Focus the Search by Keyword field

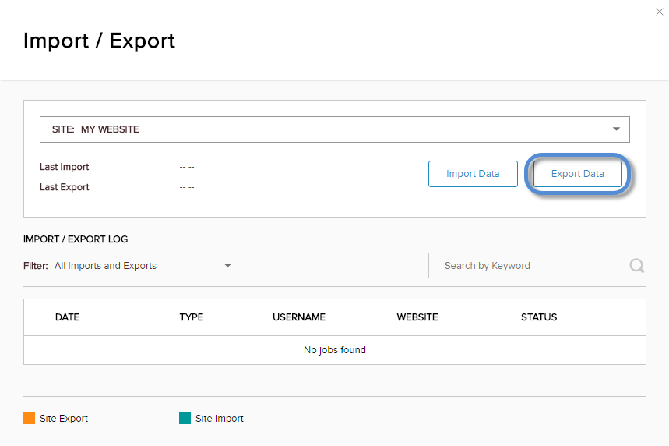point(530,266)
